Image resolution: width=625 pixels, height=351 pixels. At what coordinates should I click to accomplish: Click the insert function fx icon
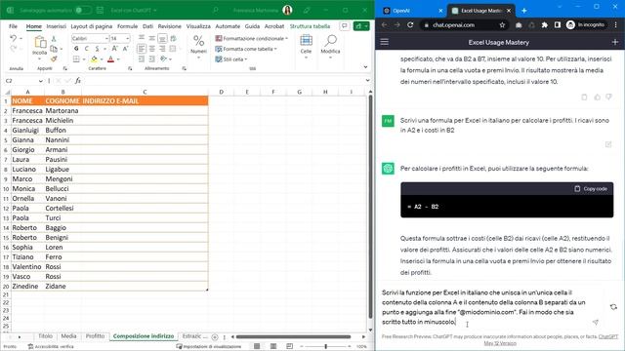tap(78, 81)
